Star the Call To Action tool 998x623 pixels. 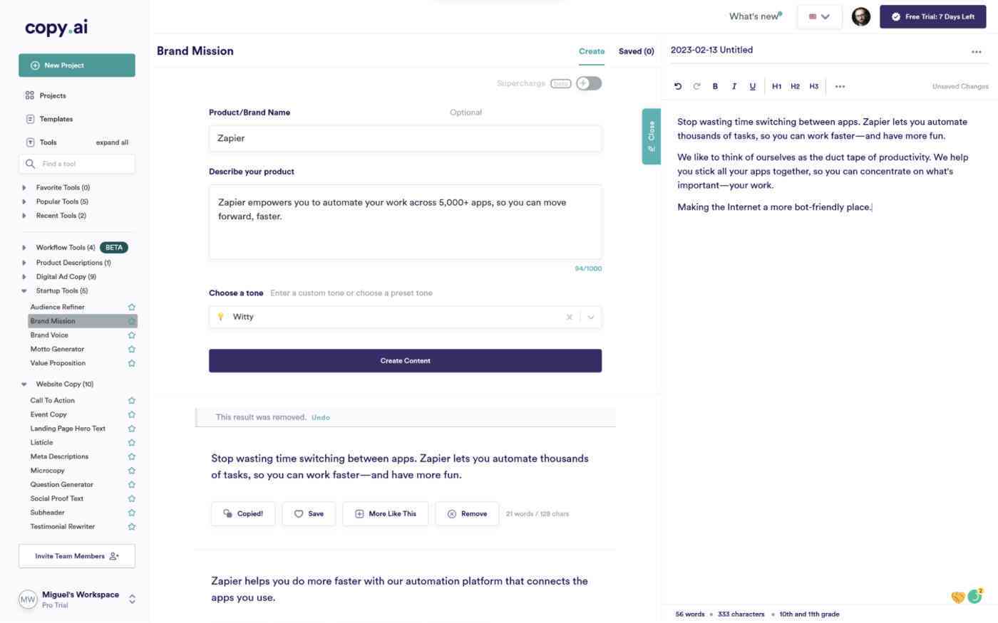(x=131, y=400)
